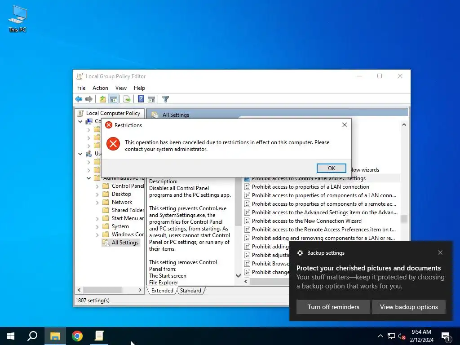Image resolution: width=460 pixels, height=345 pixels.
Task: Expand the Start Menu tree node
Action: click(x=97, y=218)
